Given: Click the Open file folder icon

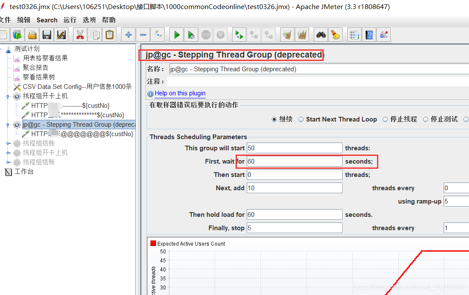Looking at the screenshot, I should coord(32,35).
